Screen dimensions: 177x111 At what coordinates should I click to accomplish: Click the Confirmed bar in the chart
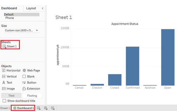pos(133,66)
